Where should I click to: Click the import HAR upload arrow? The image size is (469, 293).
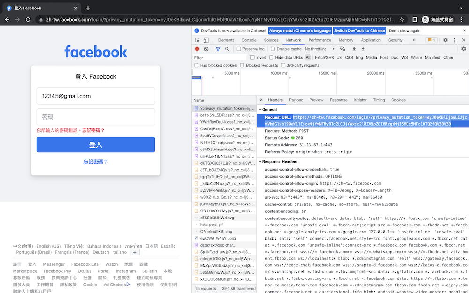354,49
